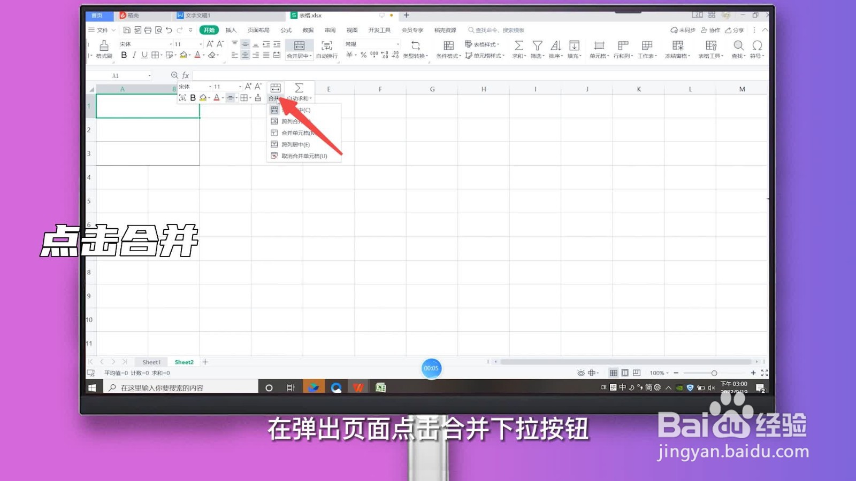
Task: Click the redo arrow icon
Action: point(180,30)
